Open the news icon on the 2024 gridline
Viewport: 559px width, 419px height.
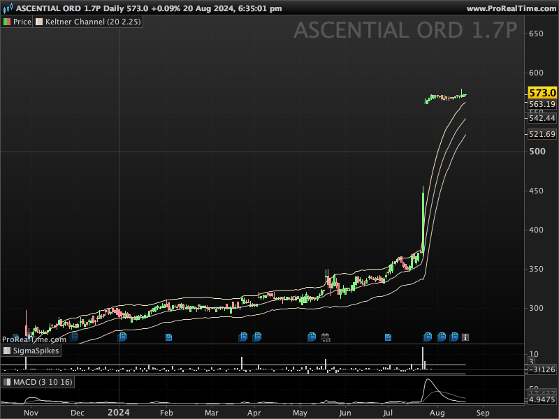(122, 337)
